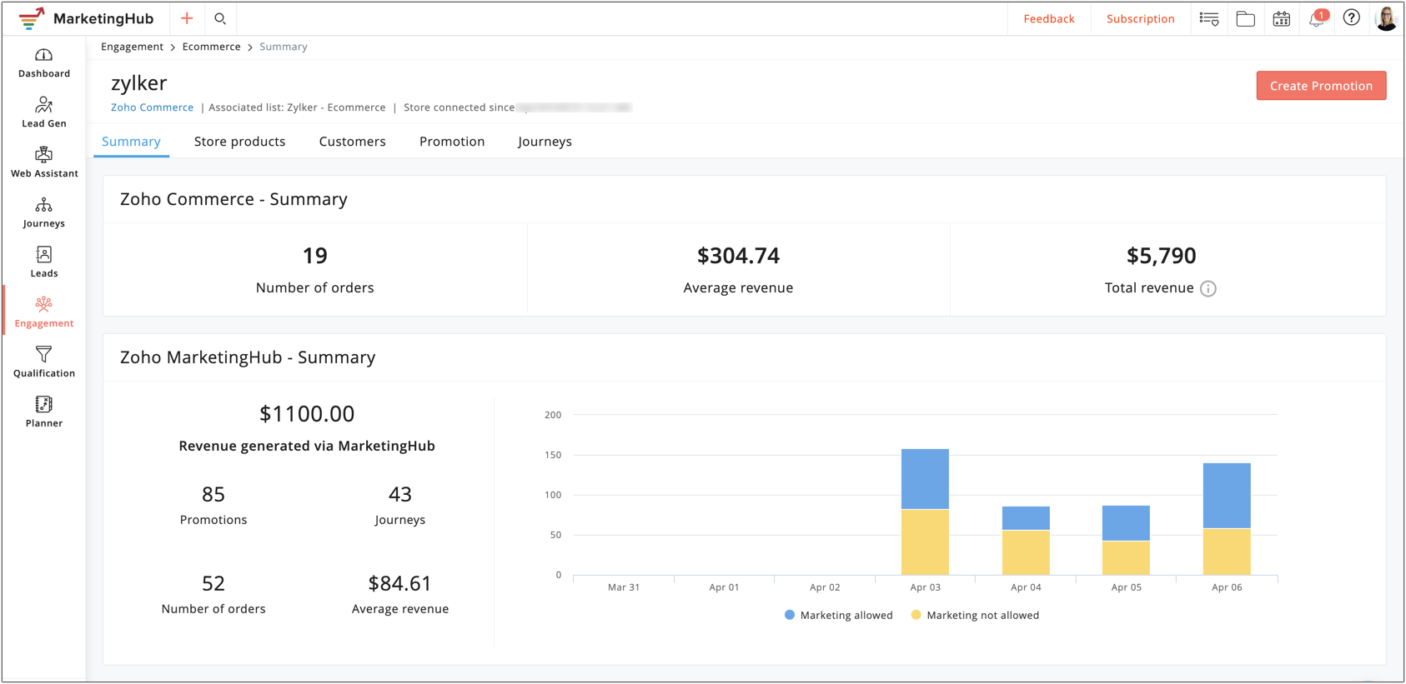
Task: Click the Total revenue info icon
Action: (1208, 288)
